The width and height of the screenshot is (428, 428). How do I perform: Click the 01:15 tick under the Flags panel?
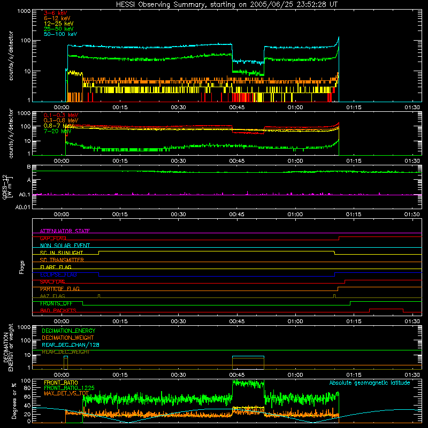tap(354, 322)
